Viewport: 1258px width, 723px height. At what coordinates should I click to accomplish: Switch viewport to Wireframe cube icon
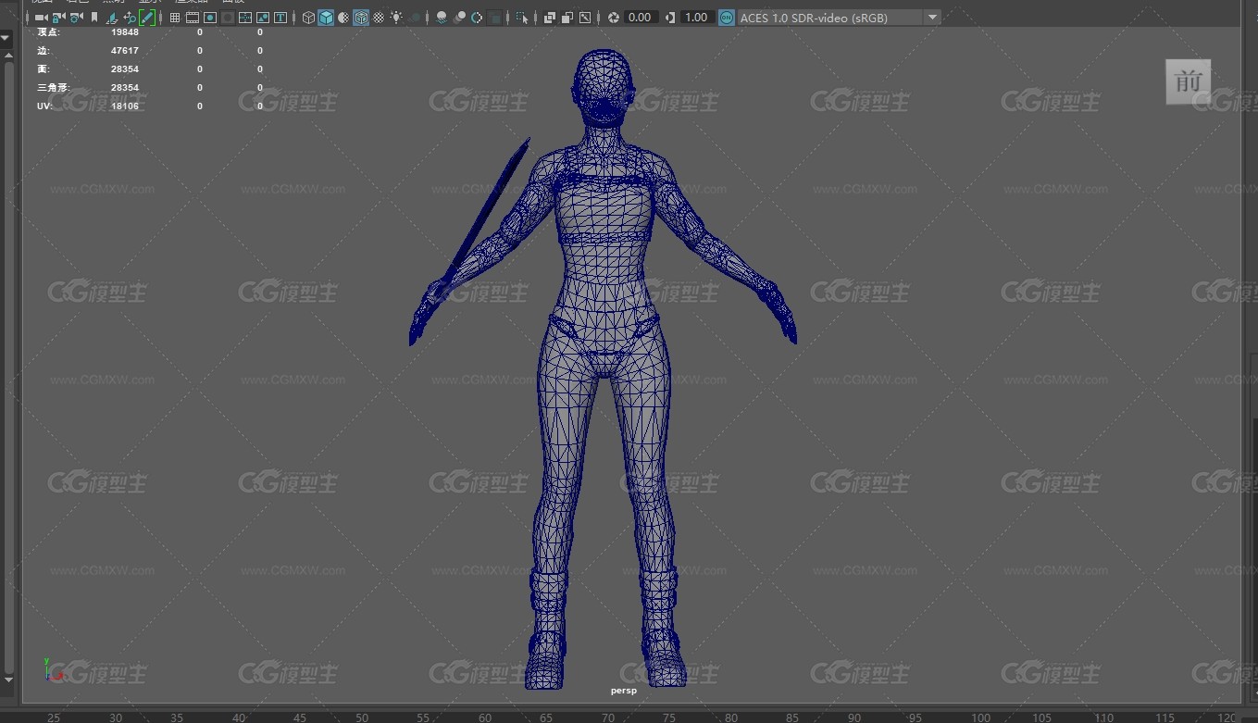tap(308, 18)
